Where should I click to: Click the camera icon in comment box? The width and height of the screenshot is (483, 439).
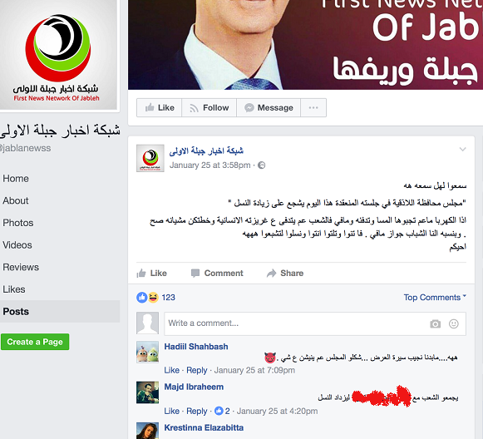[x=436, y=323]
